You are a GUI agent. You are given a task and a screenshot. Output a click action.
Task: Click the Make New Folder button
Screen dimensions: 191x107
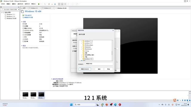point(85,69)
